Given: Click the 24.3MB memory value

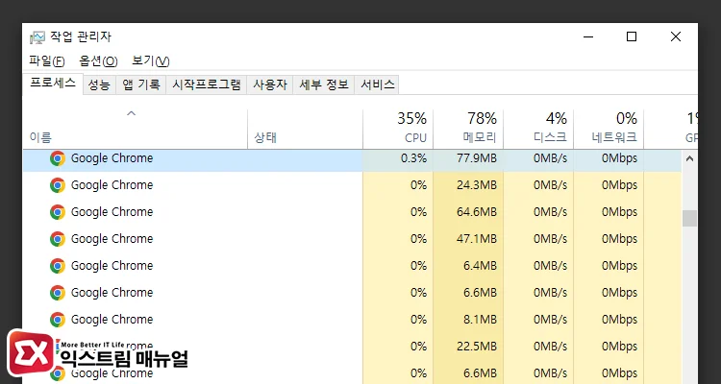Looking at the screenshot, I should pos(477,185).
